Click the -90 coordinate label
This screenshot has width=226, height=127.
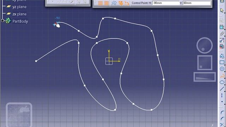57,18
